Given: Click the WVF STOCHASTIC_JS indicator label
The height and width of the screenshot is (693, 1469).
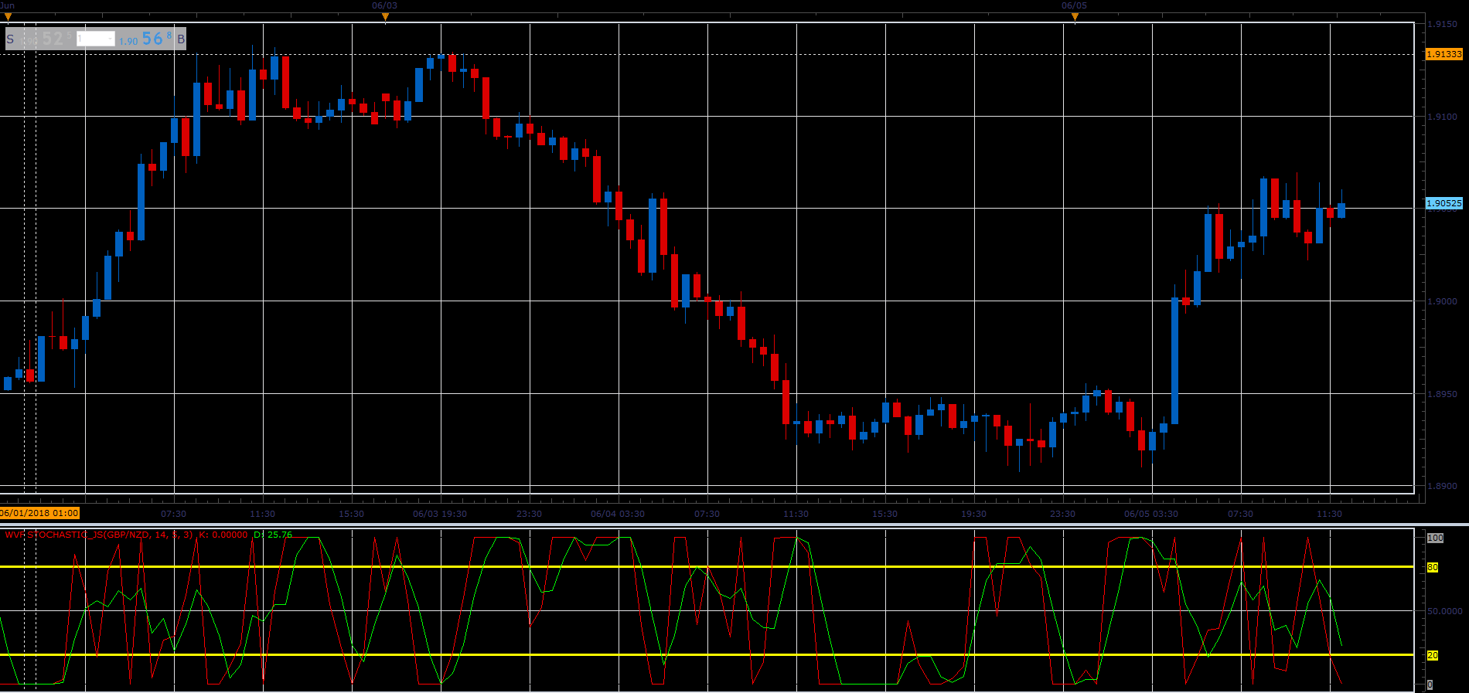Looking at the screenshot, I should 99,535.
